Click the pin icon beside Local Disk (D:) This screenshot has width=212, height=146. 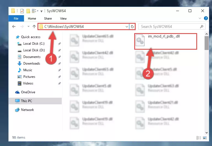point(59,50)
